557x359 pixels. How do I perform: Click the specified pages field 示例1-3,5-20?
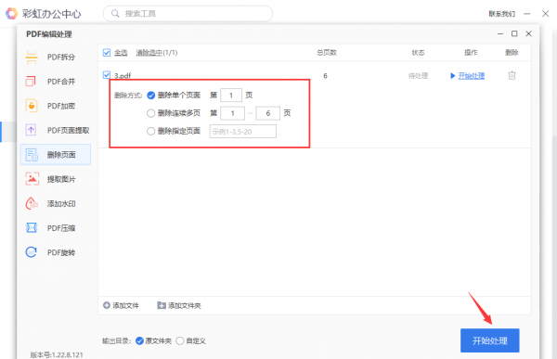coord(243,132)
